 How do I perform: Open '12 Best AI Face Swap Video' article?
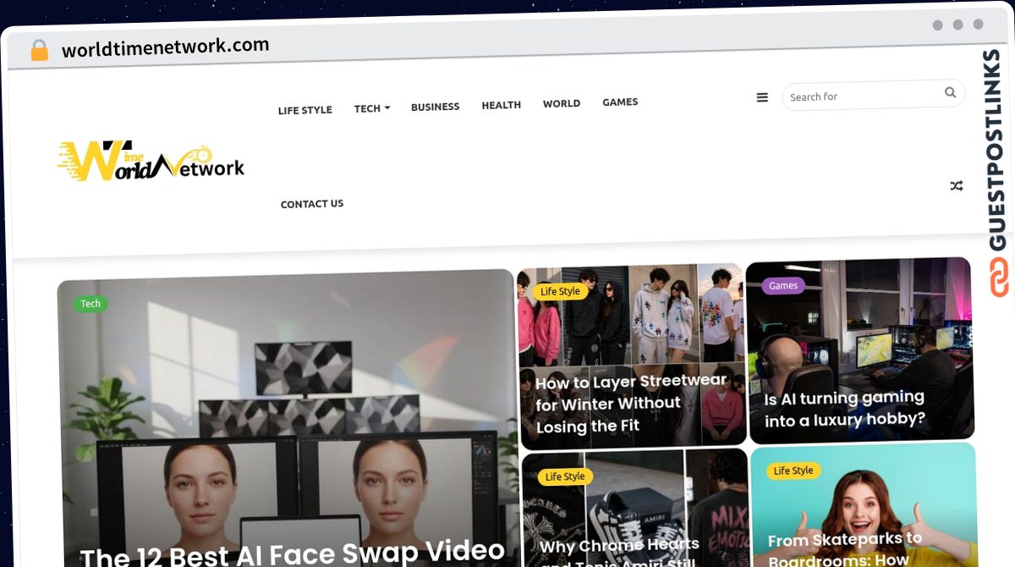point(292,552)
